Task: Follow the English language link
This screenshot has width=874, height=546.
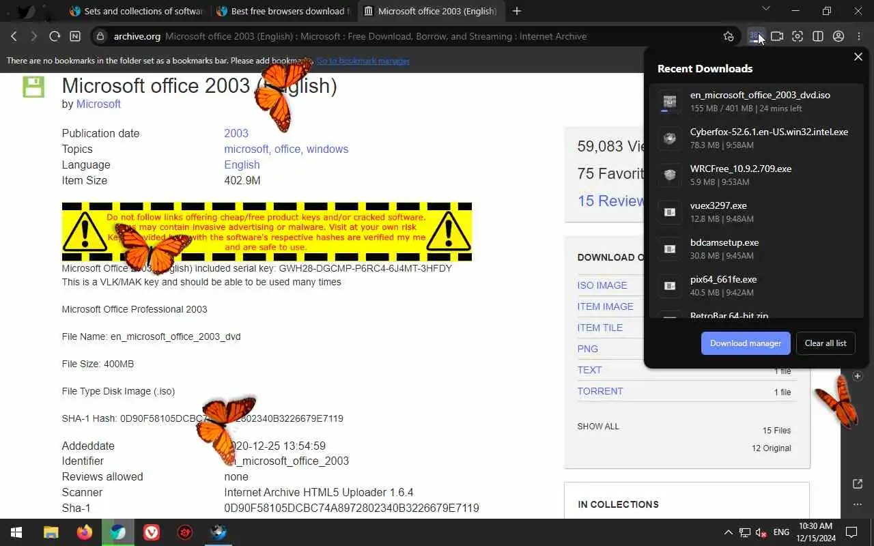Action: pyautogui.click(x=242, y=164)
